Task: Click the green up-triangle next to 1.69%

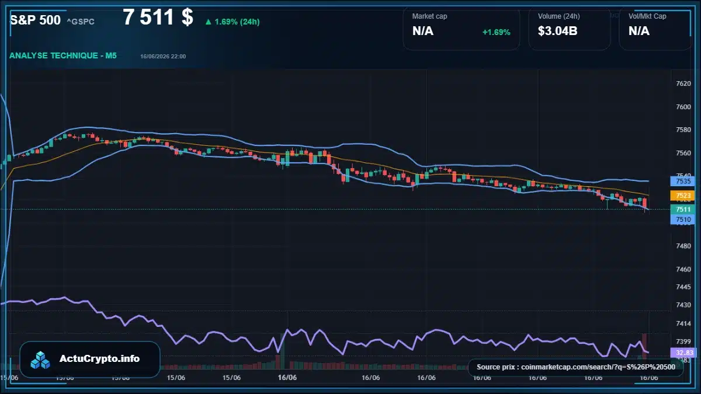Action: coord(208,22)
